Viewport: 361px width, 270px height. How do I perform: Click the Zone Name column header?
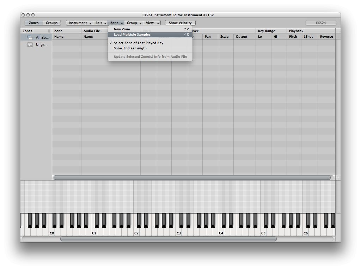pos(67,37)
